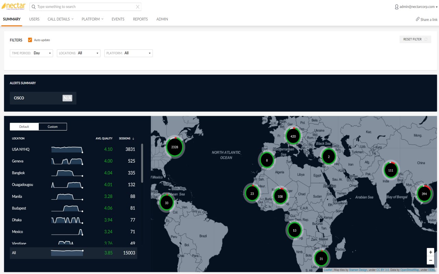Image resolution: width=439 pixels, height=274 pixels.
Task: Click the Cisco N/A status badge
Action: 67,98
